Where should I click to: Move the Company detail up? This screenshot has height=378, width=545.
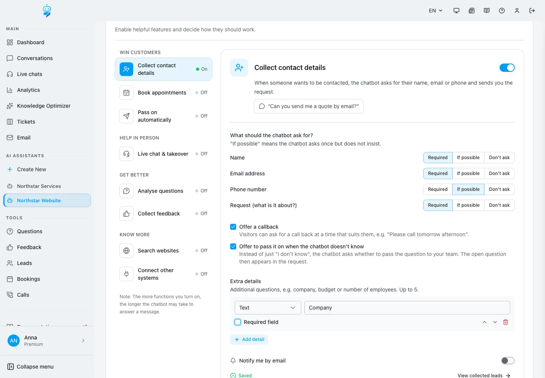pyautogui.click(x=484, y=322)
